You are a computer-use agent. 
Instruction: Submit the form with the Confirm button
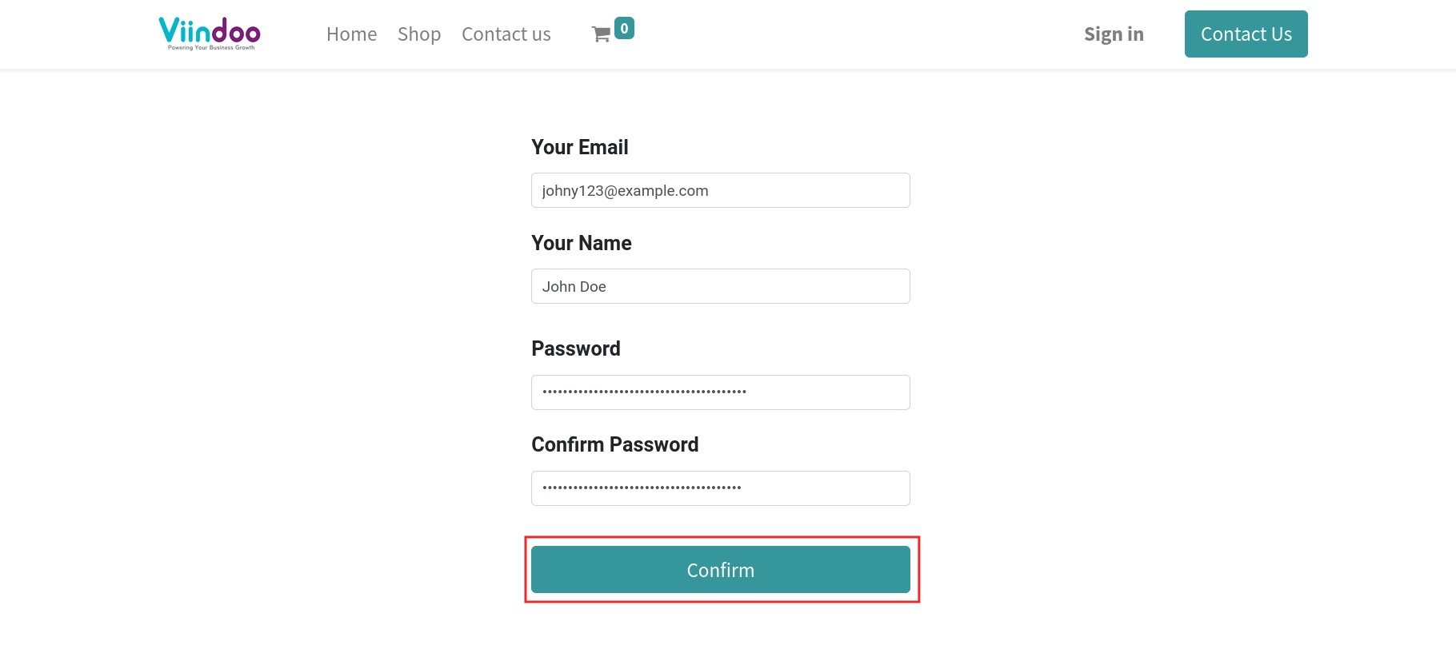click(720, 570)
